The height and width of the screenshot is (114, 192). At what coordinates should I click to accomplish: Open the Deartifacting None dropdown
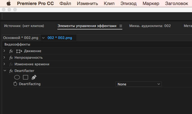coord(138,84)
